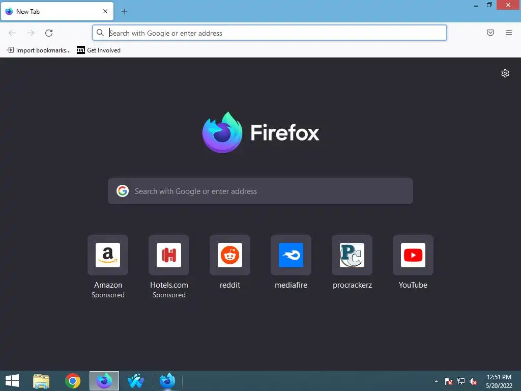
Task: Minimize the Firefox window
Action: pos(476,5)
